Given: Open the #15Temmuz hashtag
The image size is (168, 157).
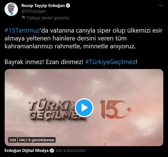Looking at the screenshot, I should 22,31.
